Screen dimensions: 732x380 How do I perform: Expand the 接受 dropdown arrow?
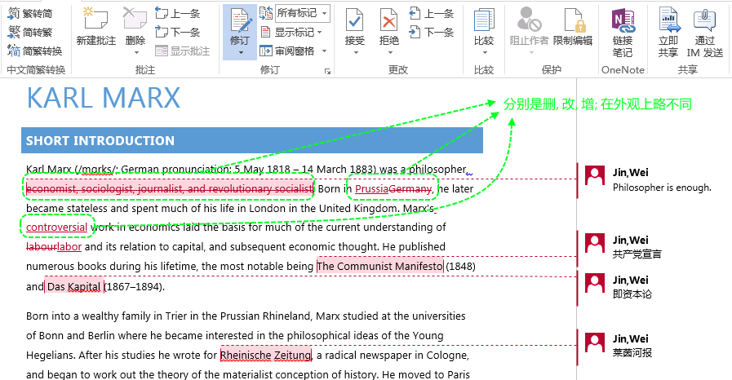click(355, 53)
